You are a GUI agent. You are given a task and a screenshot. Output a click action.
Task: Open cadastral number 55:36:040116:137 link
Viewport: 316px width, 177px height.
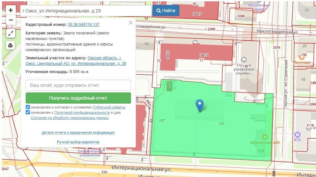pyautogui.click(x=84, y=25)
